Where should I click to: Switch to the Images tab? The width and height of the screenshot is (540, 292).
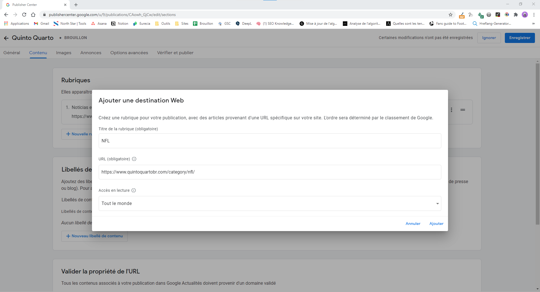[x=64, y=53]
